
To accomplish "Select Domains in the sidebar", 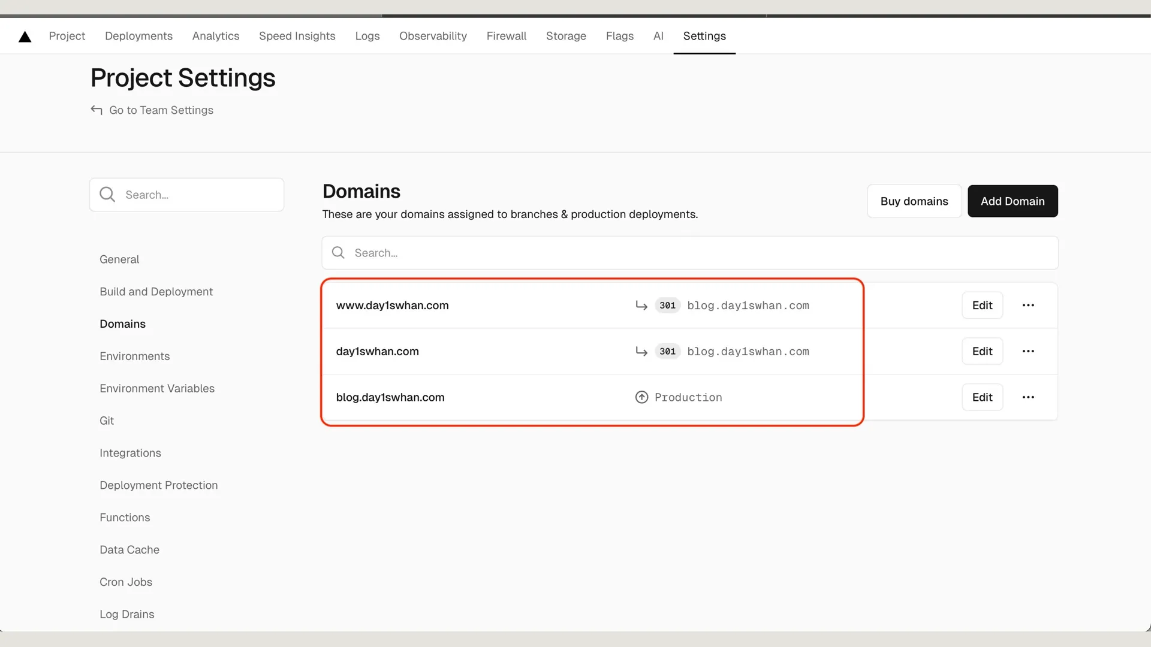I will [x=122, y=324].
